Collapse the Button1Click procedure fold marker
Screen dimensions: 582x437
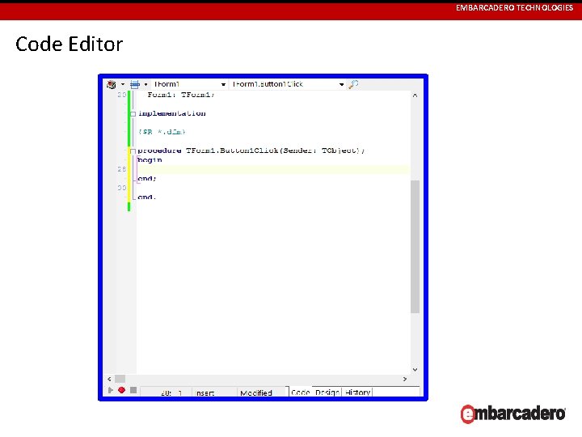coord(133,151)
